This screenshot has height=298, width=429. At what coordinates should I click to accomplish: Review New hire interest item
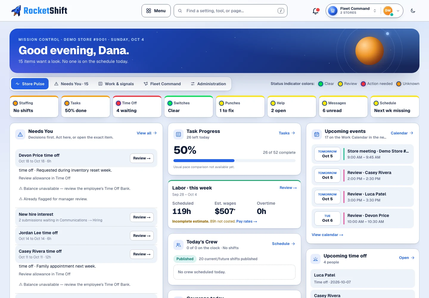(x=142, y=217)
